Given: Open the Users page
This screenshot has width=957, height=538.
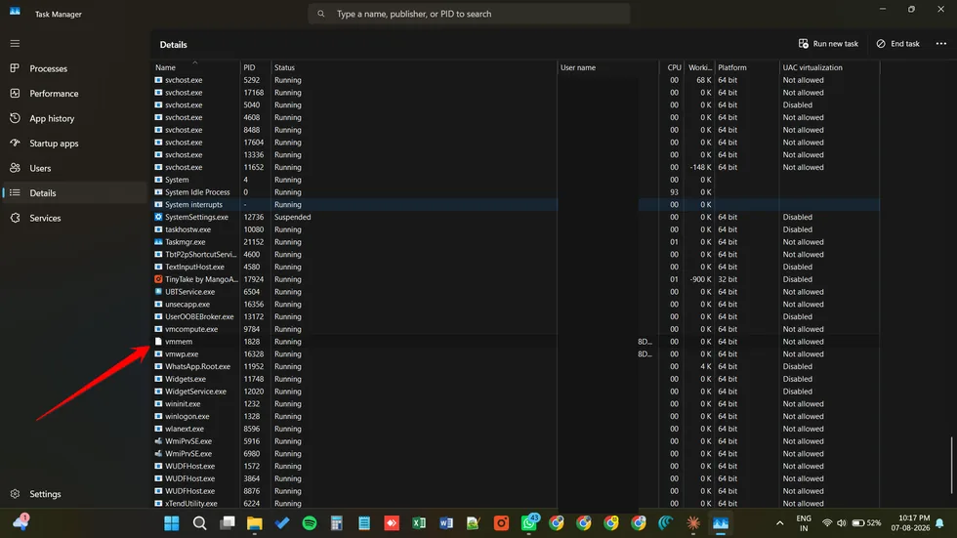Looking at the screenshot, I should click(74, 168).
